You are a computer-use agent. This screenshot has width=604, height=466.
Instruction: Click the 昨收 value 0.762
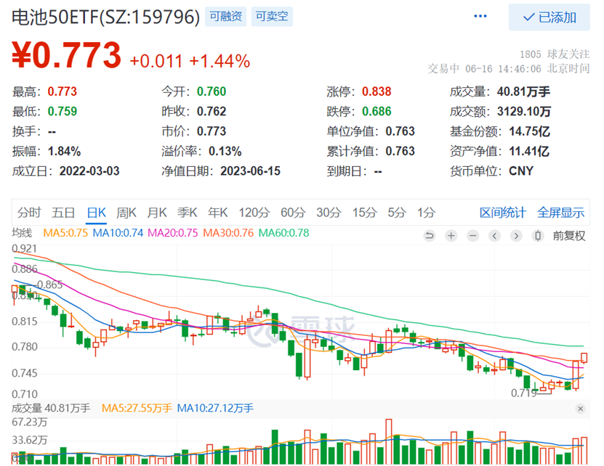212,112
